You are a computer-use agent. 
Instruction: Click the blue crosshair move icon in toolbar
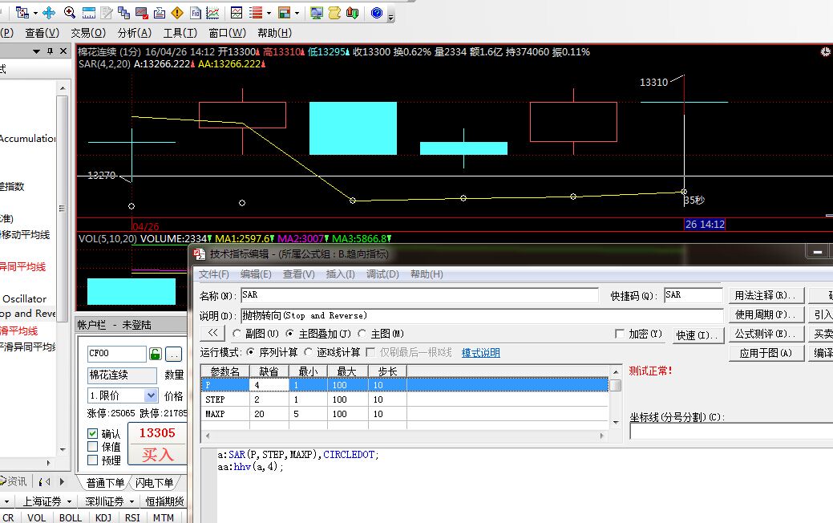49,13
